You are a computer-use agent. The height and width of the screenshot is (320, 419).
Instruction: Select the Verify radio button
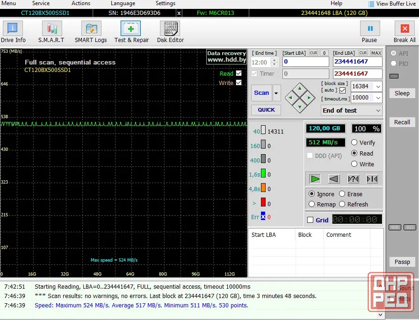pos(354,142)
